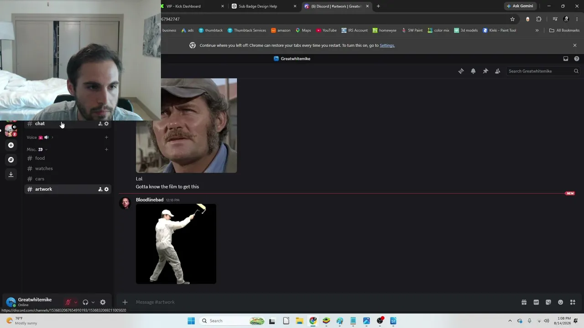Unmute the microphone in user panel
The width and height of the screenshot is (584, 328).
coord(68,302)
